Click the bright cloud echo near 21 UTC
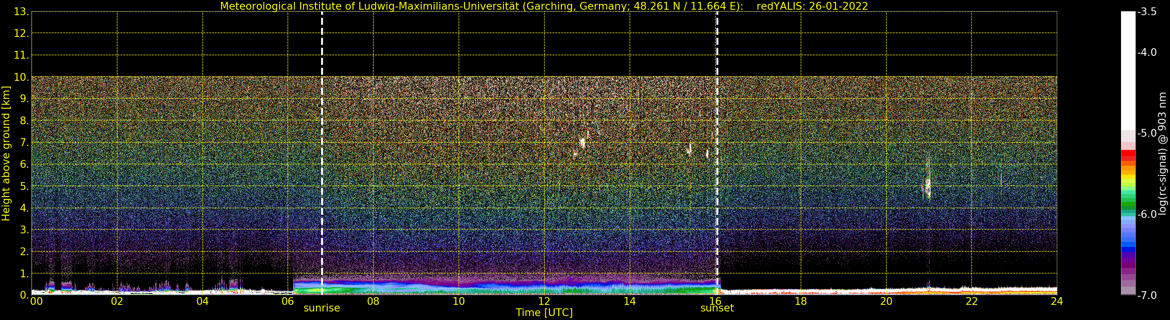 928,186
